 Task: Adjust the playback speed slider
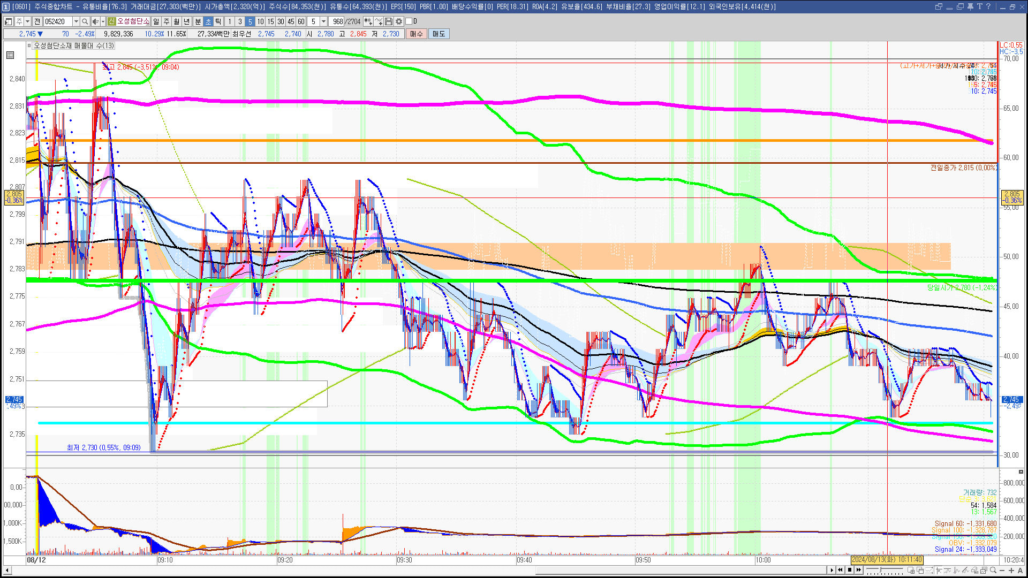click(880, 569)
